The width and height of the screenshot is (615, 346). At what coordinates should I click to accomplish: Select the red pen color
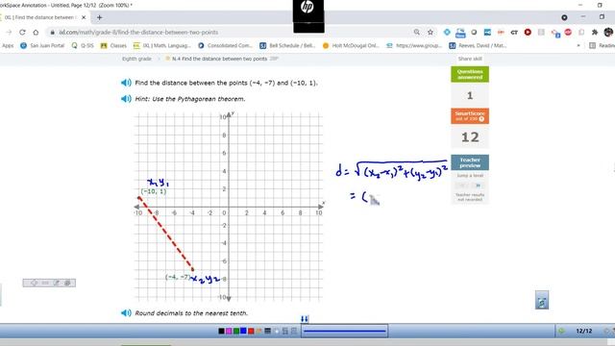pyautogui.click(x=251, y=331)
